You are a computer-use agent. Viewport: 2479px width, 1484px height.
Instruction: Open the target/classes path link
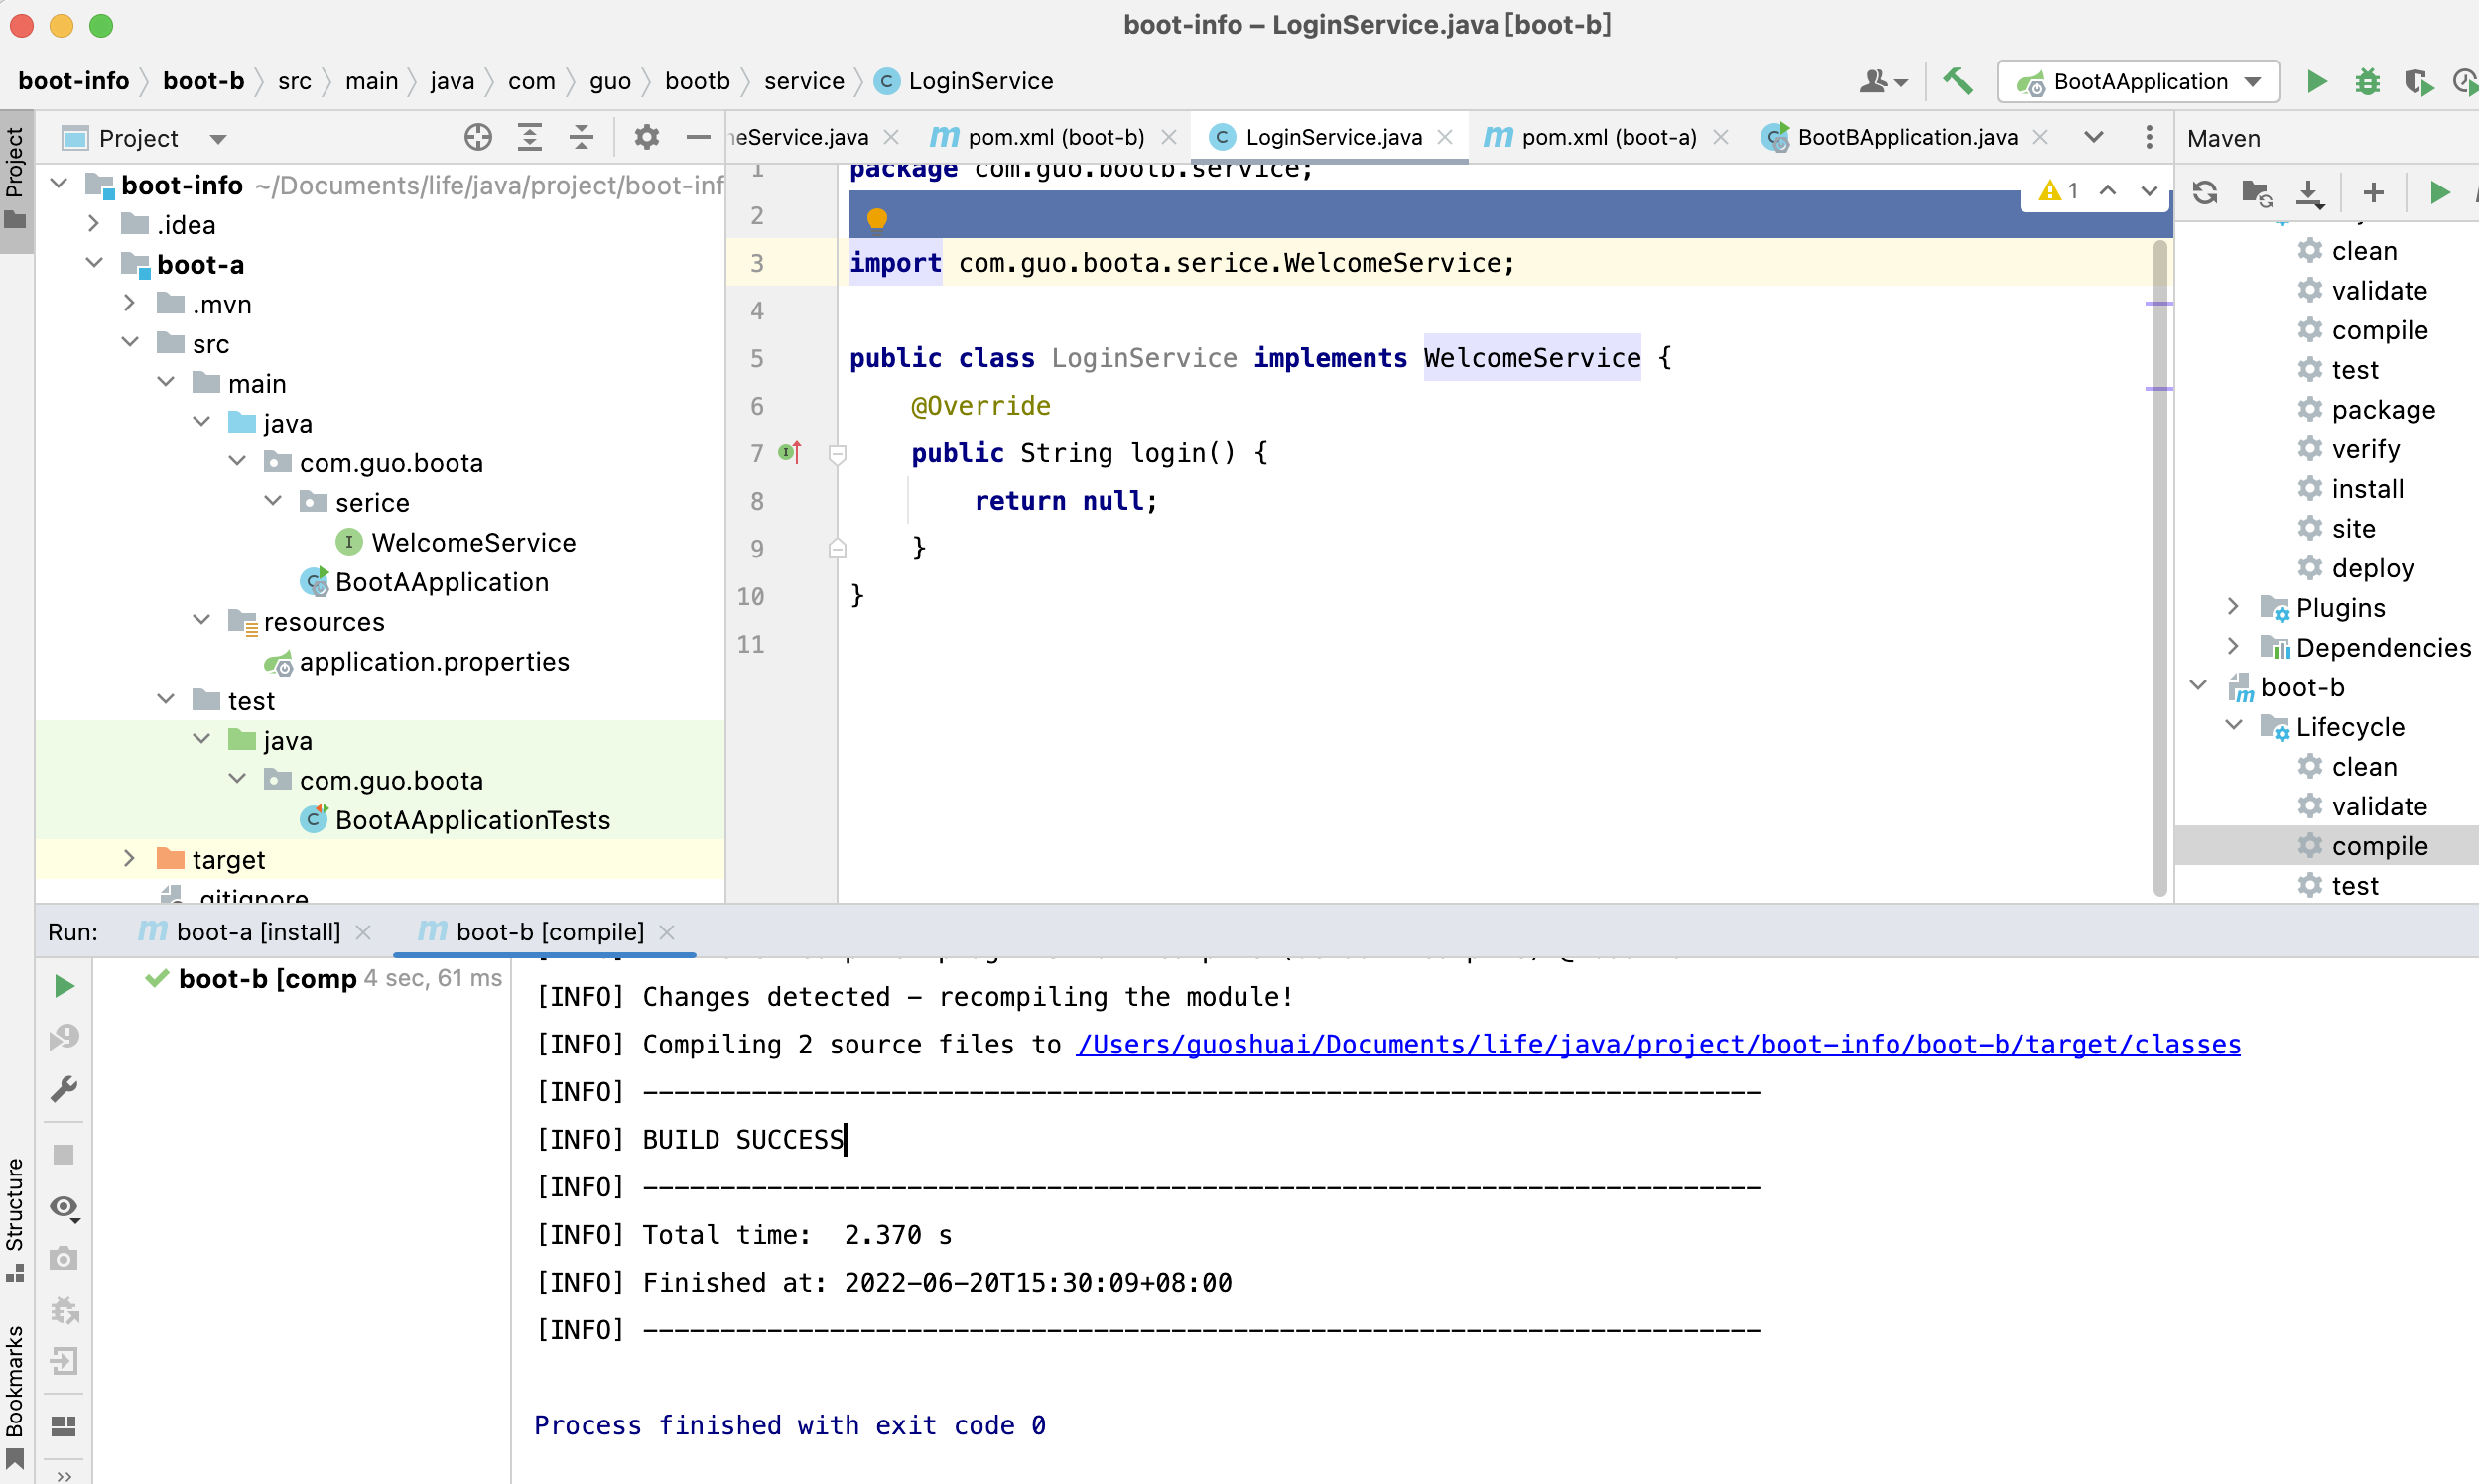(x=1657, y=1044)
